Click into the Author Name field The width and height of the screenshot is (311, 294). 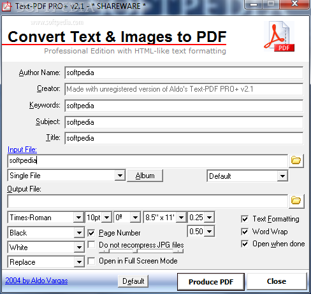click(x=184, y=73)
